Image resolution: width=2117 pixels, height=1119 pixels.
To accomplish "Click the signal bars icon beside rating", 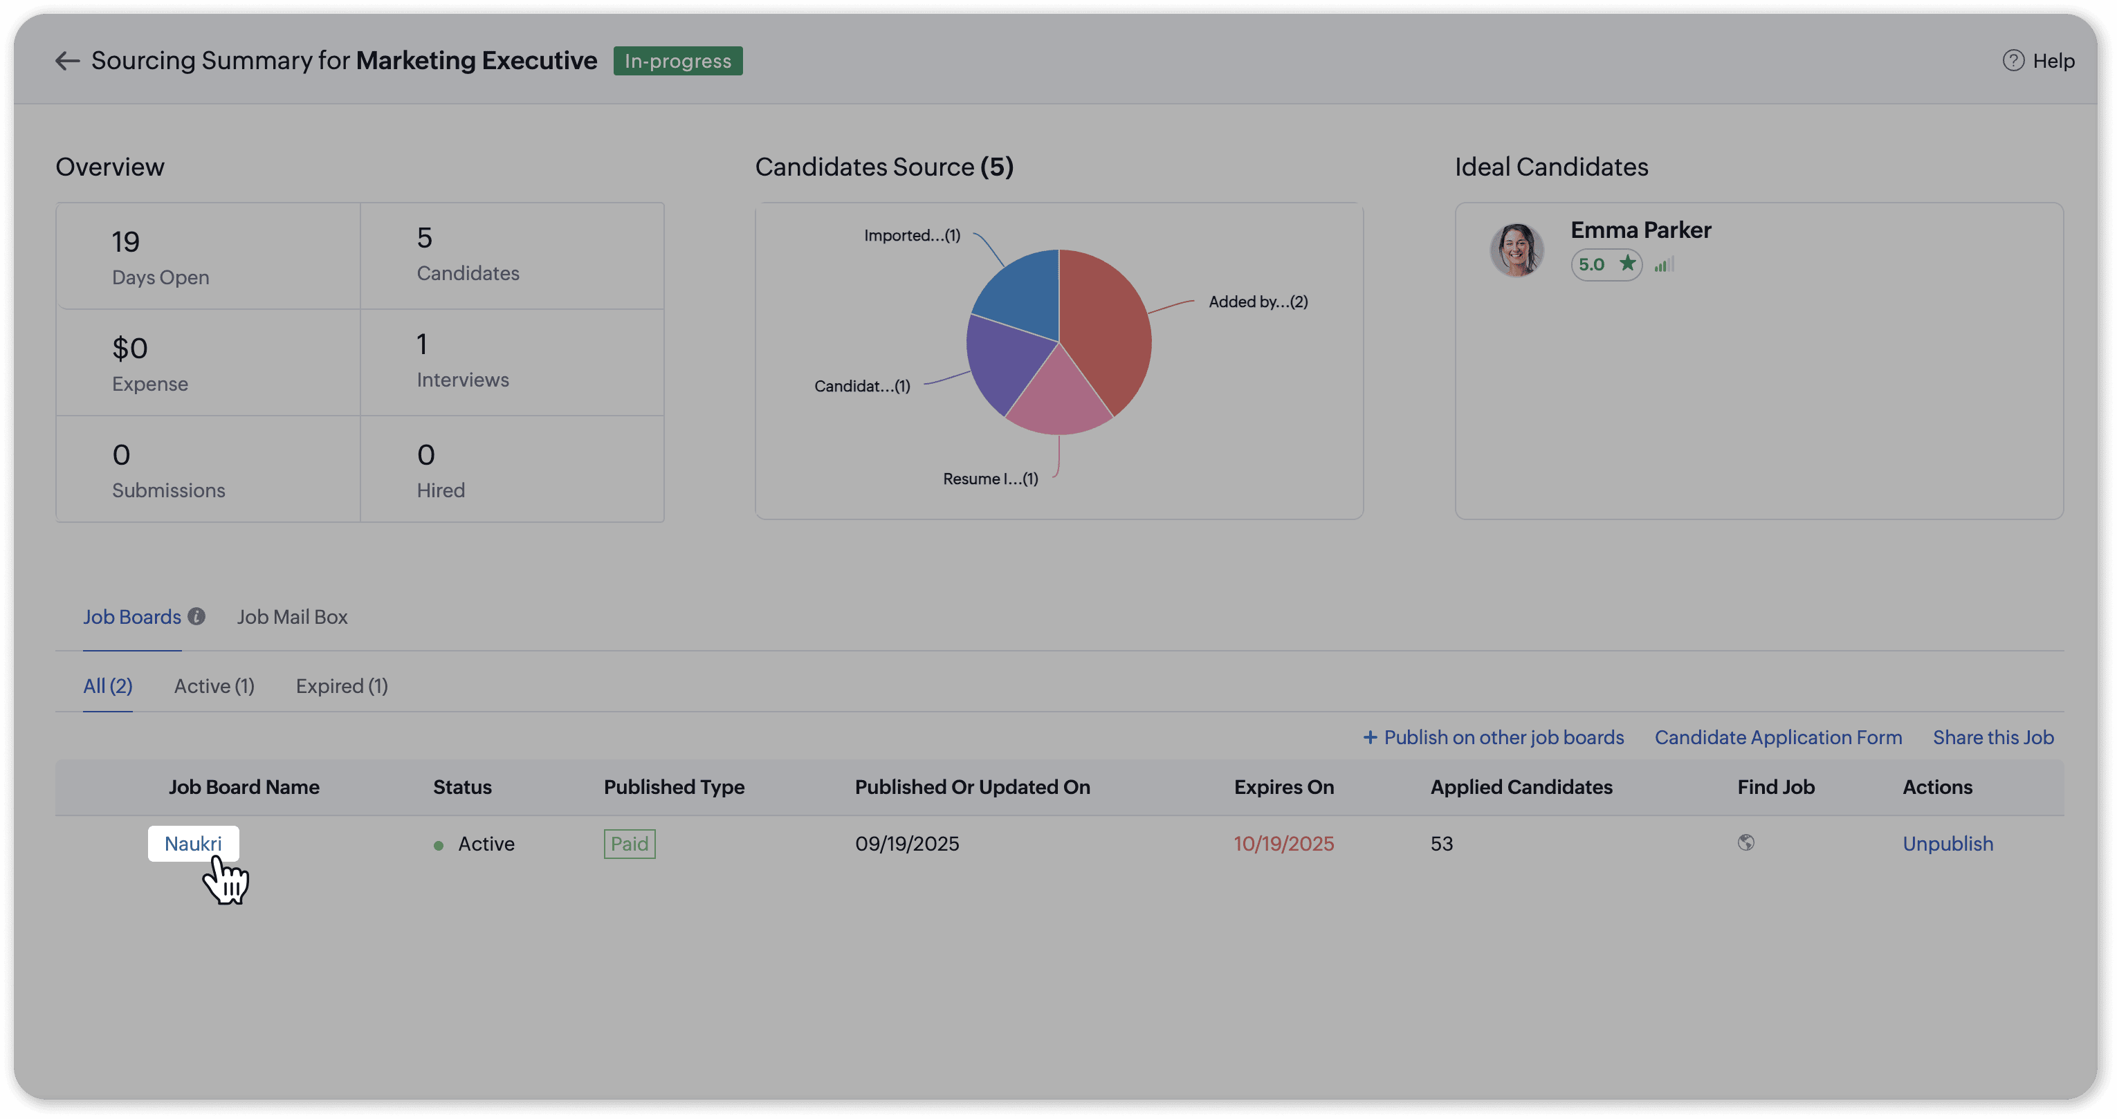I will 1664,265.
